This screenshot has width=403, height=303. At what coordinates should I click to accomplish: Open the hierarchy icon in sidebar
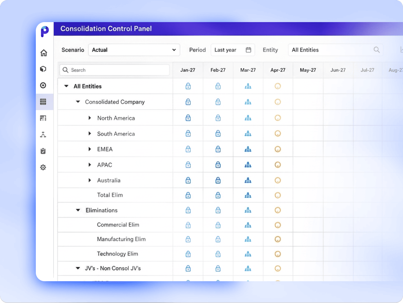(43, 135)
